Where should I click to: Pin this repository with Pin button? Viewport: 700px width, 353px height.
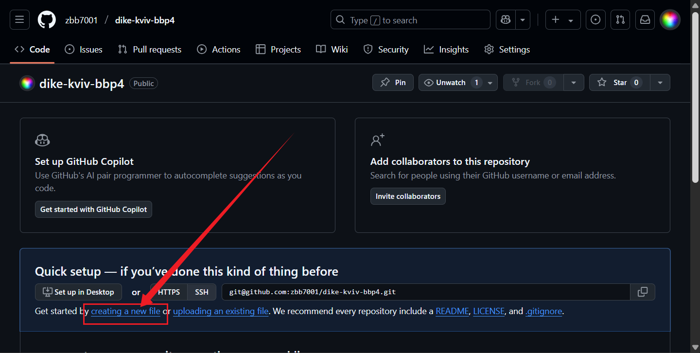(393, 83)
